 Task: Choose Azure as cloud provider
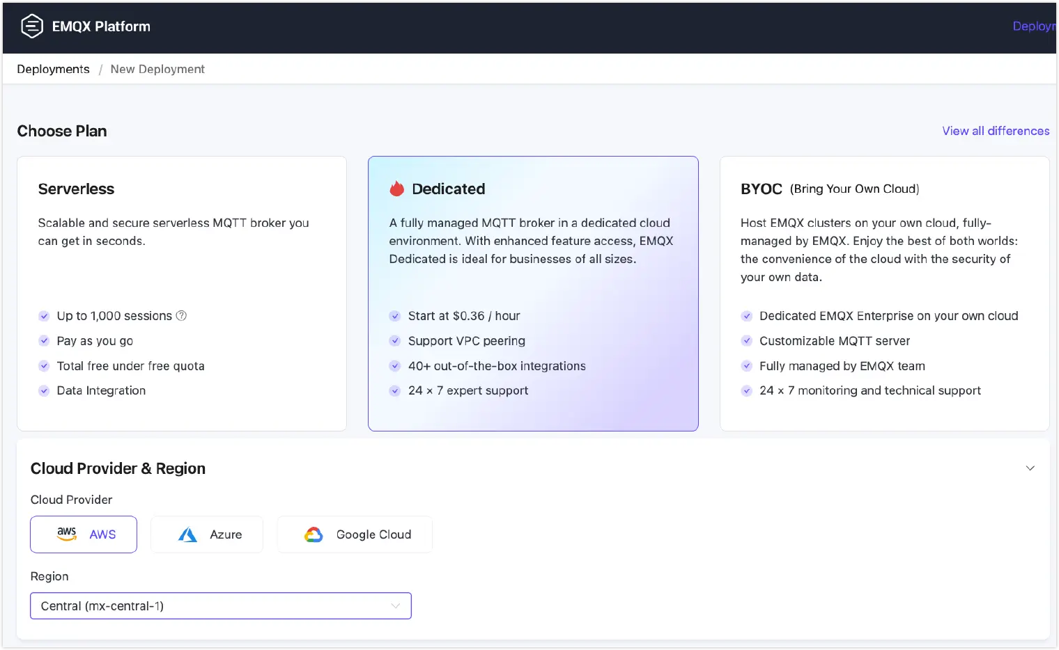(x=207, y=534)
